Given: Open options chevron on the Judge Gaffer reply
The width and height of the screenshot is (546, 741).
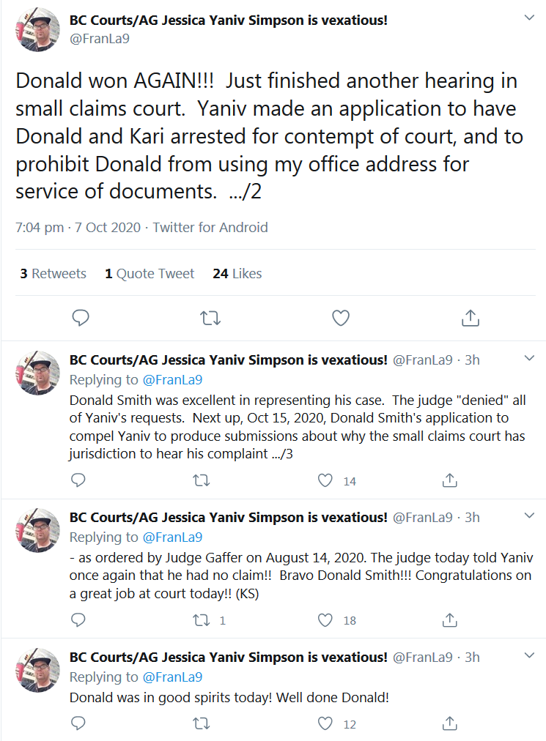Looking at the screenshot, I should [x=529, y=515].
